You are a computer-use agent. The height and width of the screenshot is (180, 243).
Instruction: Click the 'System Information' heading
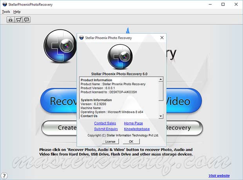(x=96, y=100)
